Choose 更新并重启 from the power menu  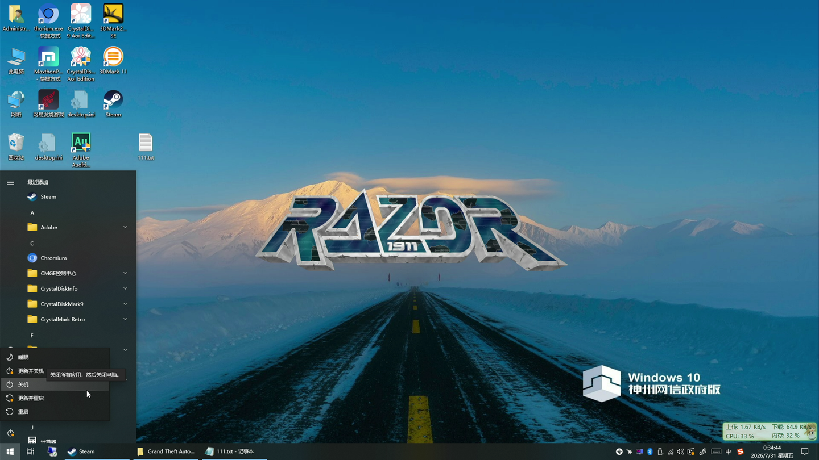55,398
